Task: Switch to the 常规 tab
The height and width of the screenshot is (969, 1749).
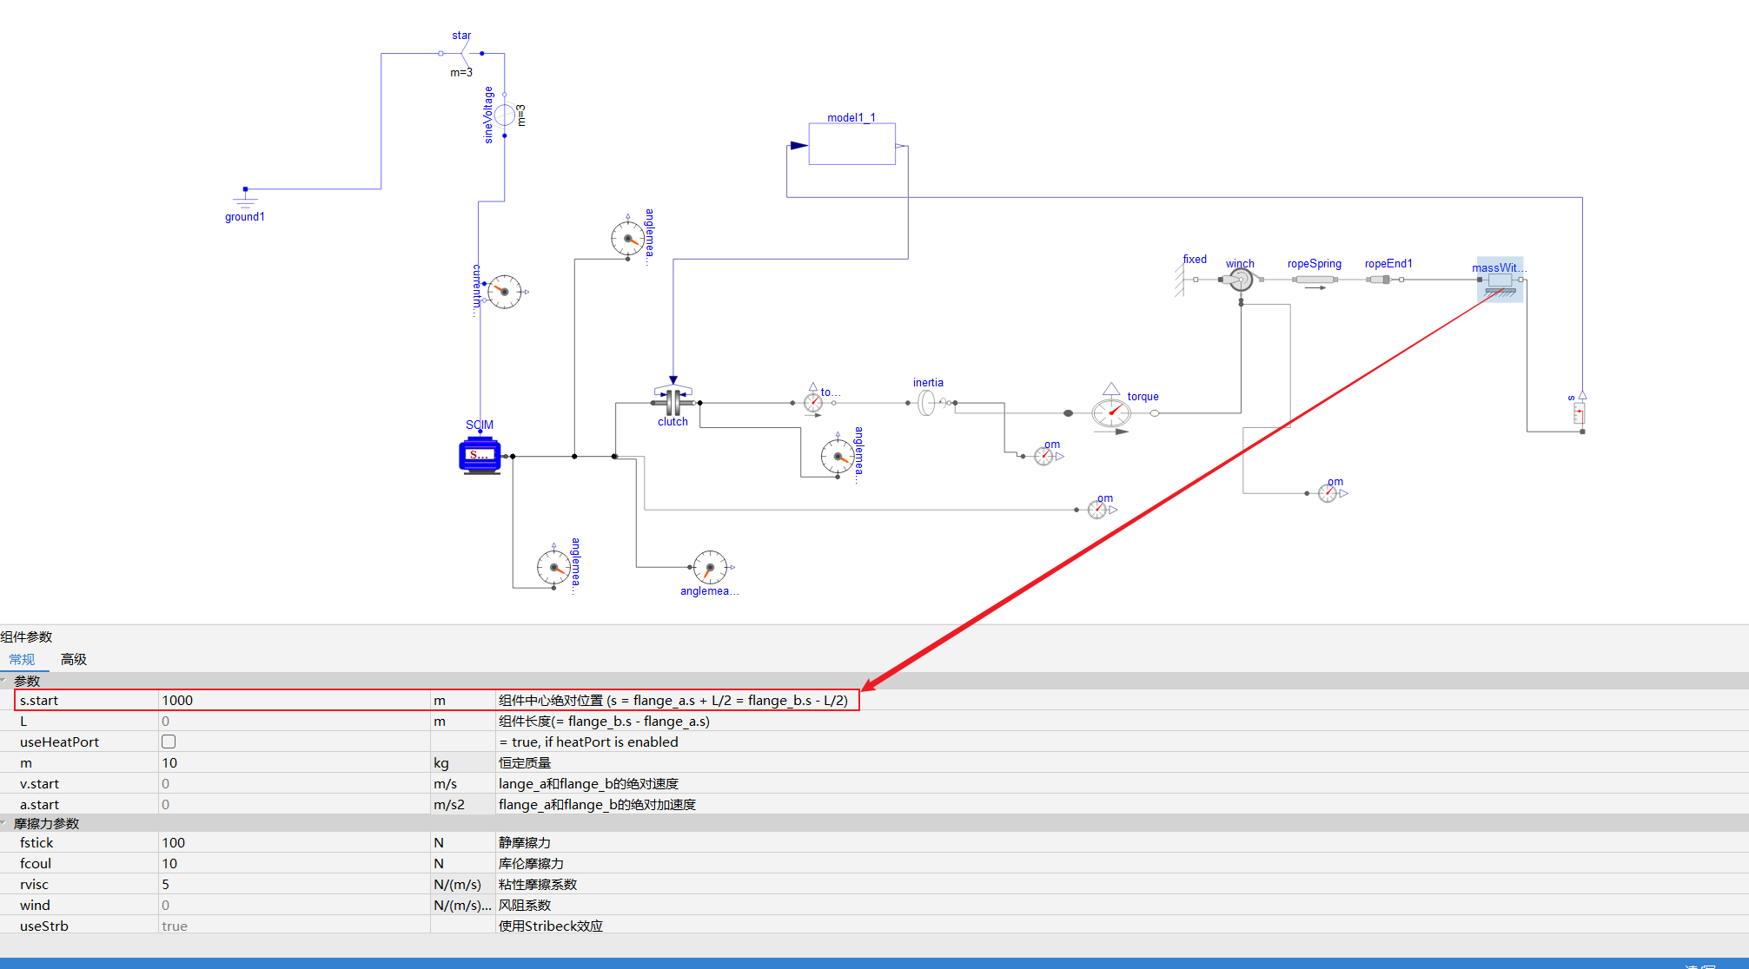Action: click(23, 659)
